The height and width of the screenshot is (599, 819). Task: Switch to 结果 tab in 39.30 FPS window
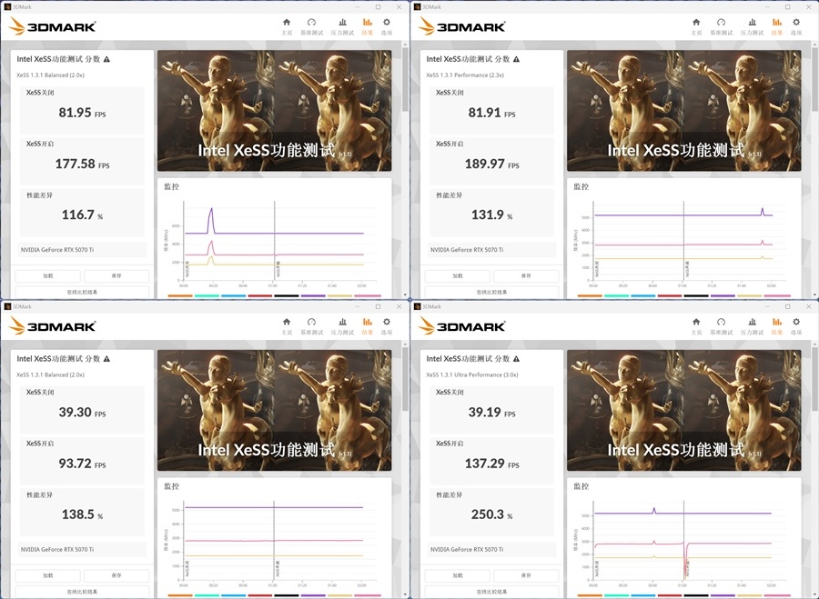click(368, 325)
